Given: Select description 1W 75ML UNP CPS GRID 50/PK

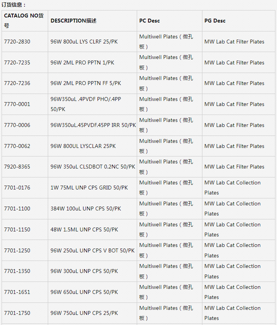Looking at the screenshot, I should click(x=89, y=188).
